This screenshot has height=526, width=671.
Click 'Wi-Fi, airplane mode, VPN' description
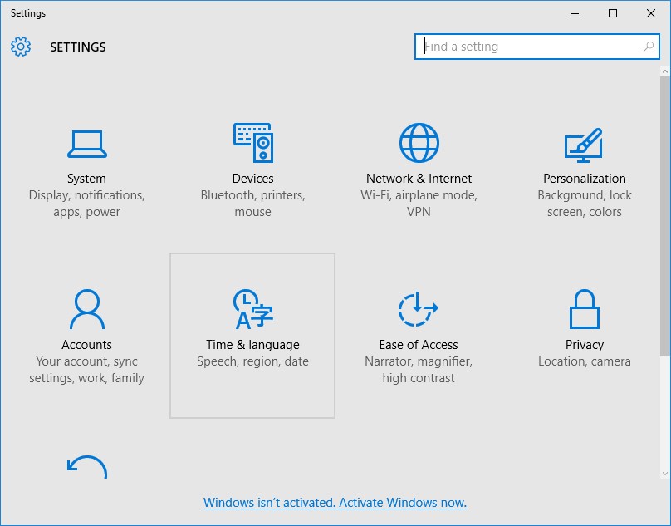click(x=419, y=204)
